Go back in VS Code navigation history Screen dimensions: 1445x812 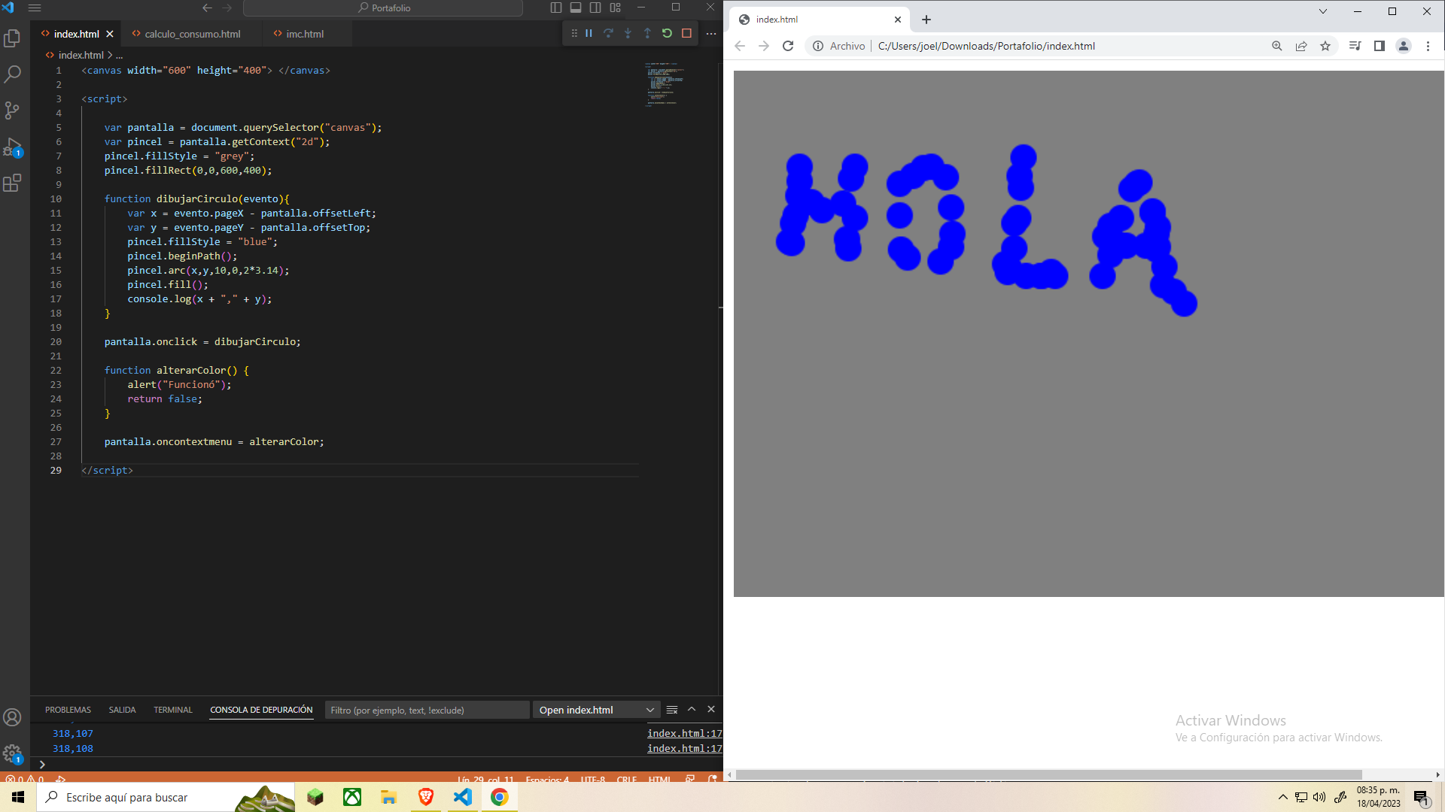[207, 8]
